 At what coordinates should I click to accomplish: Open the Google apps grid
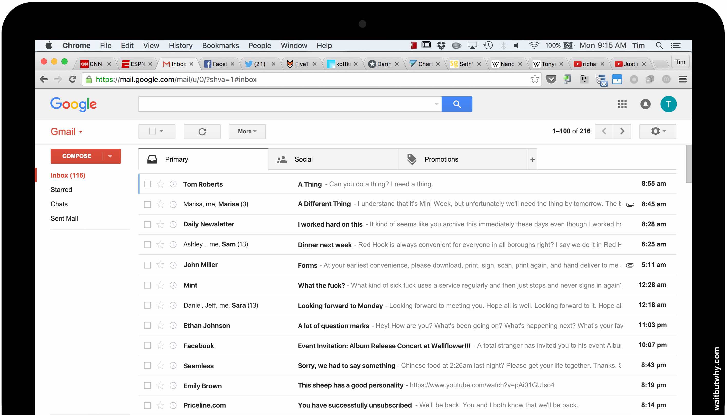pyautogui.click(x=622, y=104)
